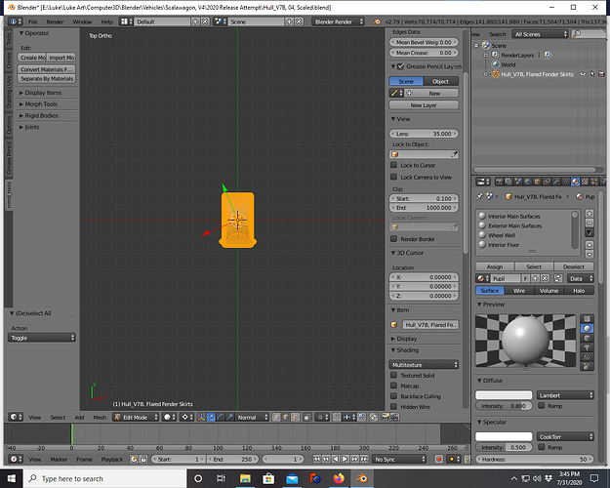Toggle the Render Border checkbox
The width and height of the screenshot is (610, 488).
[393, 239]
